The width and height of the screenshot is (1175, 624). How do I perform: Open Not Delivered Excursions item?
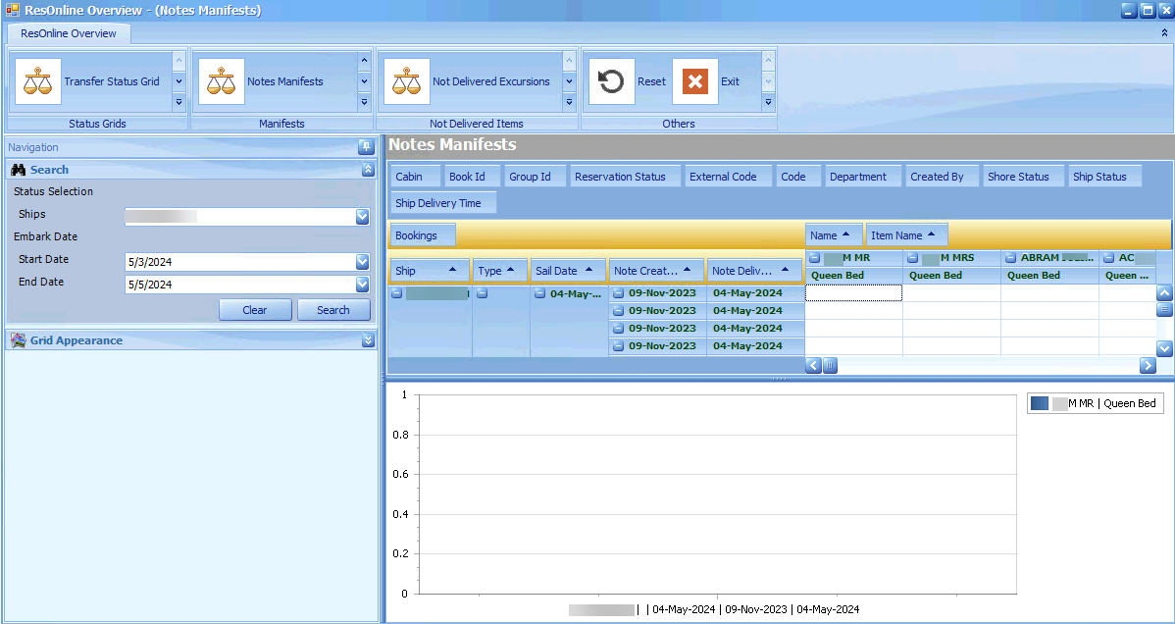click(468, 81)
